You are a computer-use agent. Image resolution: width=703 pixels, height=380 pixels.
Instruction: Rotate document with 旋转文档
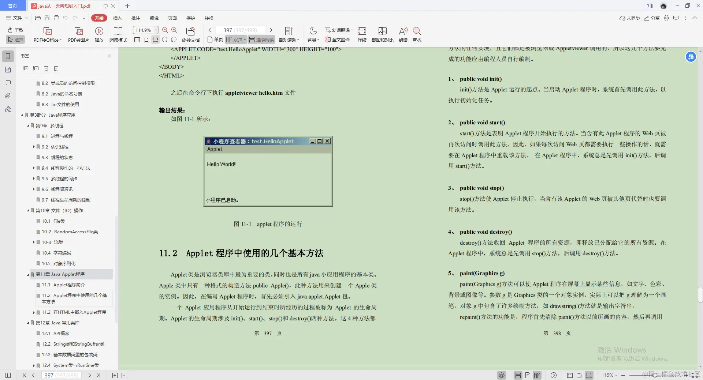(x=190, y=34)
